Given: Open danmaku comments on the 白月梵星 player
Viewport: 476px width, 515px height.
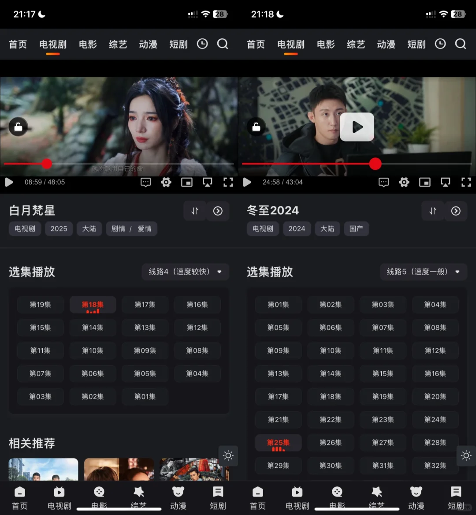Looking at the screenshot, I should coord(145,182).
